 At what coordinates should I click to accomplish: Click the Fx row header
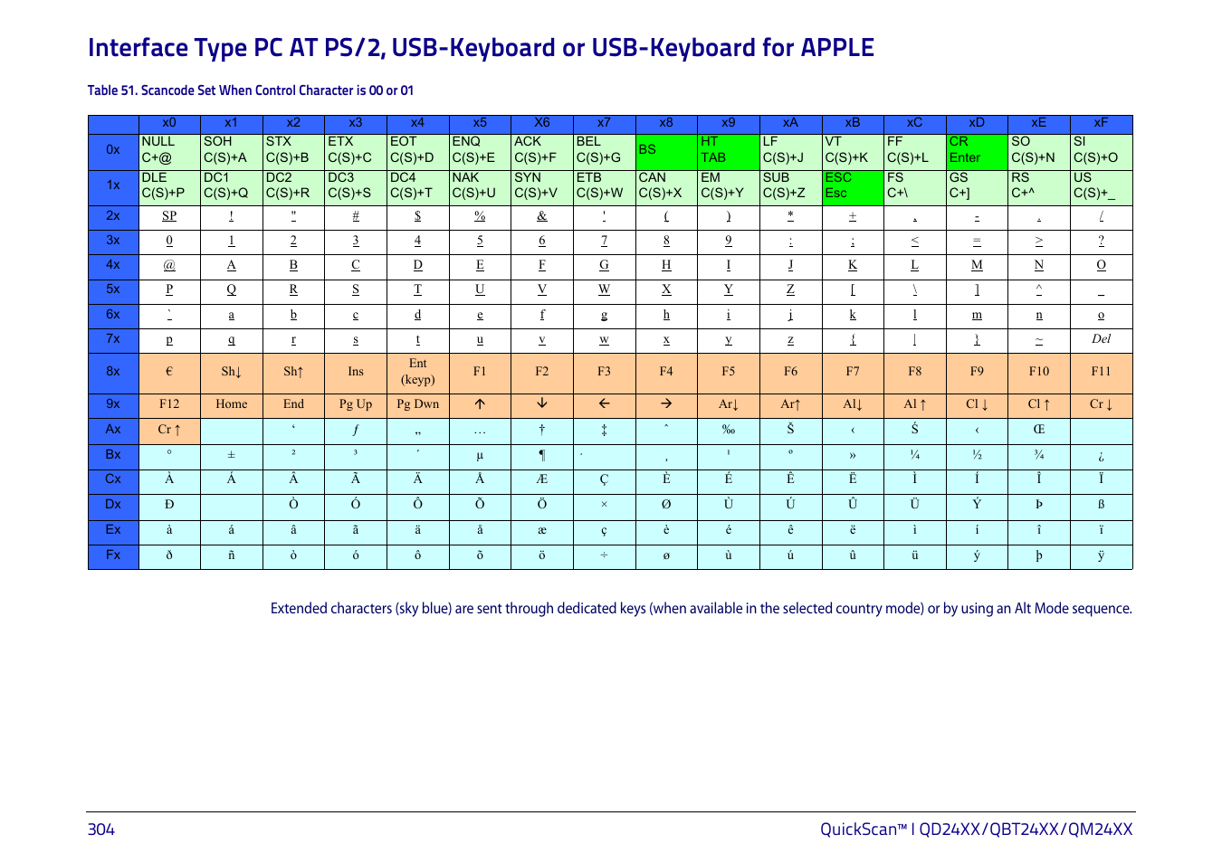tap(113, 556)
